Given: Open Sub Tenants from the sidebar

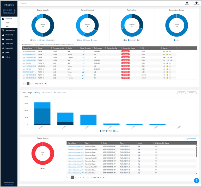Looking at the screenshot, I should coord(10,31).
